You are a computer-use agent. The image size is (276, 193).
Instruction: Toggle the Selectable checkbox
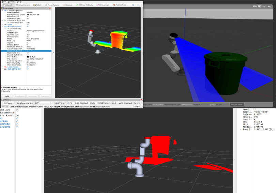click(x=28, y=36)
